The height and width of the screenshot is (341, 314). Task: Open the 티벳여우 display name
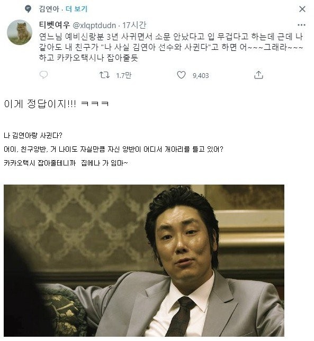click(x=55, y=25)
